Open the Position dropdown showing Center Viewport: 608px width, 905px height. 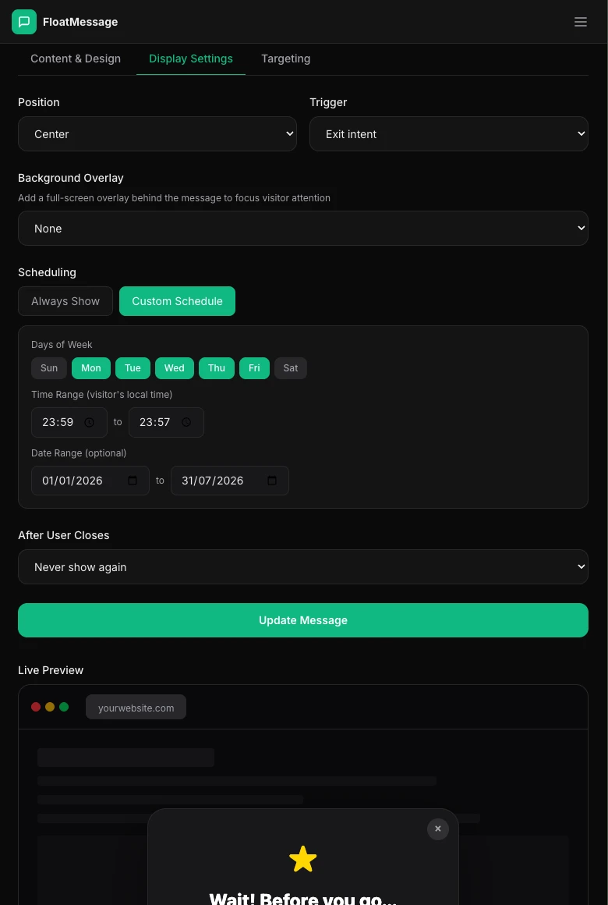tap(157, 133)
